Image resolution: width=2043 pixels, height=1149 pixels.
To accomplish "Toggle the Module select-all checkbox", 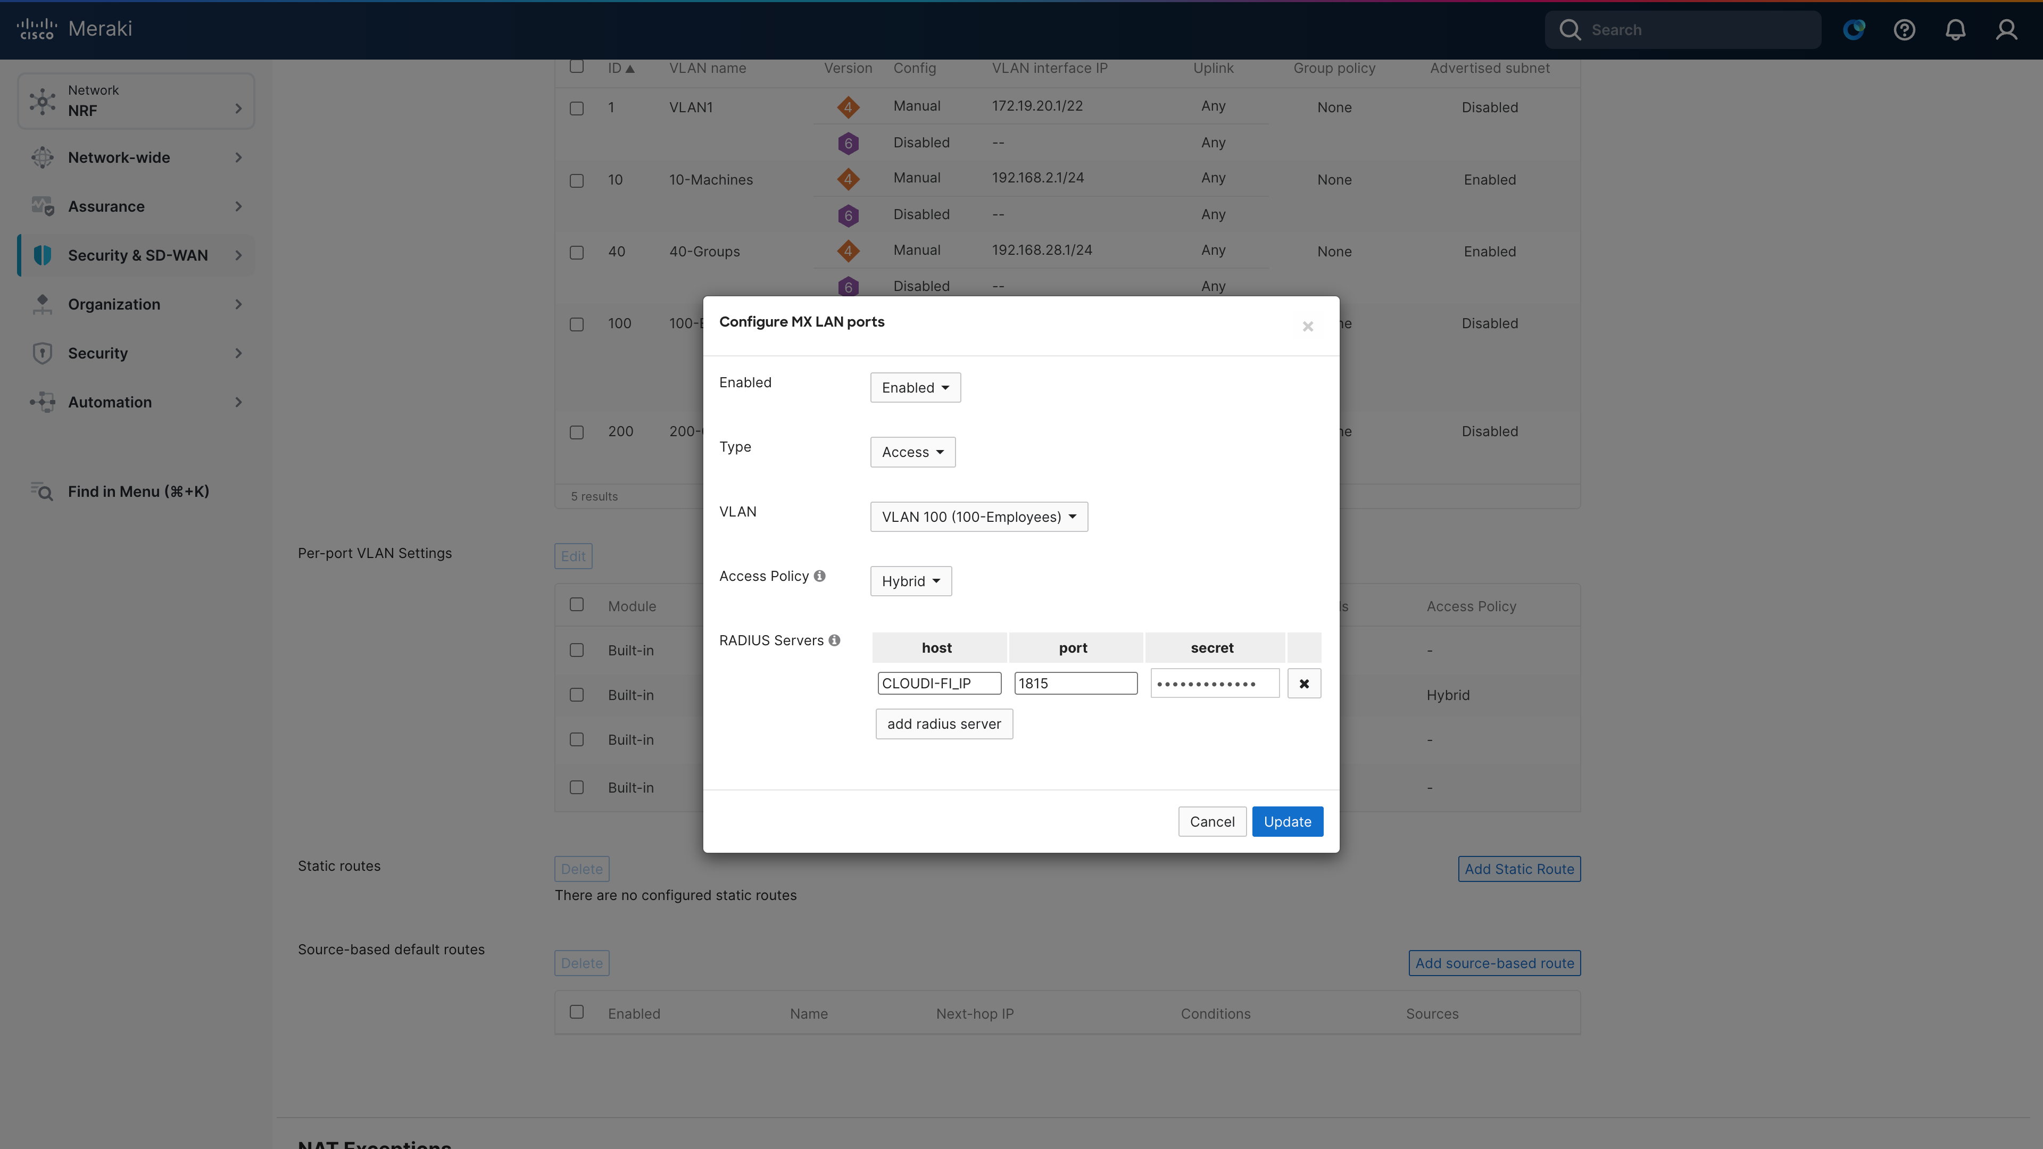I will coord(577,604).
